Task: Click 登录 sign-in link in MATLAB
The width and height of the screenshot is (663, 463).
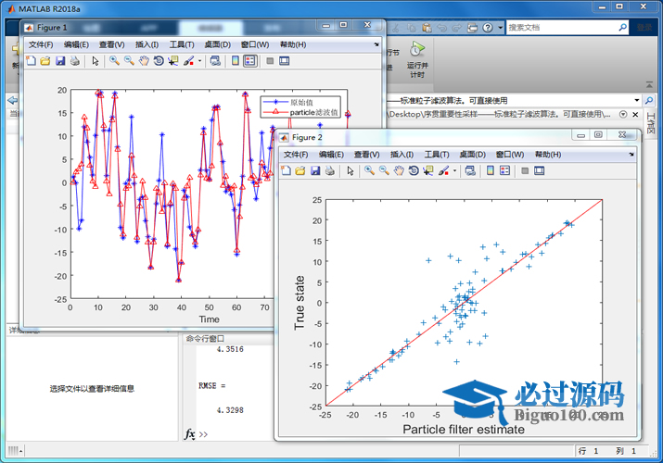Action: coord(644,28)
